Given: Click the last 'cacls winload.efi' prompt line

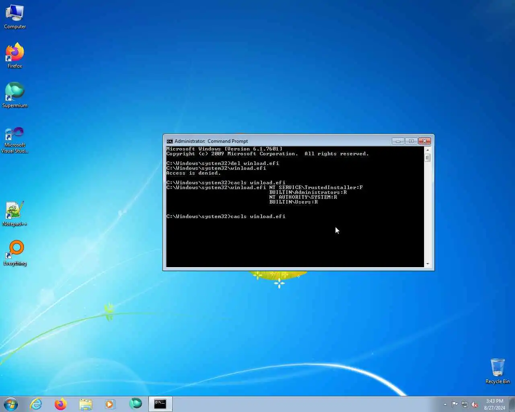Looking at the screenshot, I should [226, 216].
